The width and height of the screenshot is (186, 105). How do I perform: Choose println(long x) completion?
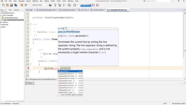(70, 92)
